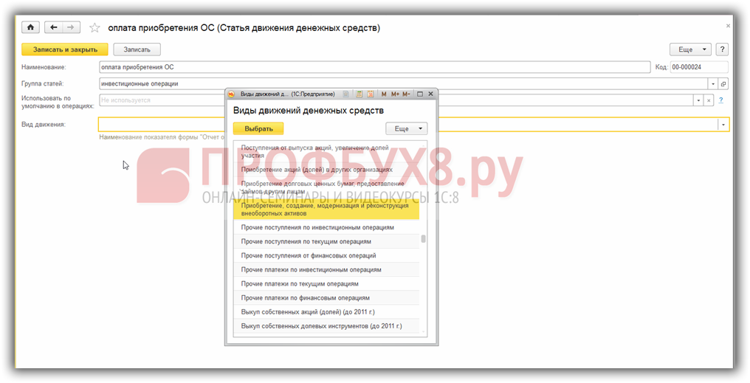Expand the Вид движения dropdown arrow
The image size is (750, 383).
pos(723,124)
